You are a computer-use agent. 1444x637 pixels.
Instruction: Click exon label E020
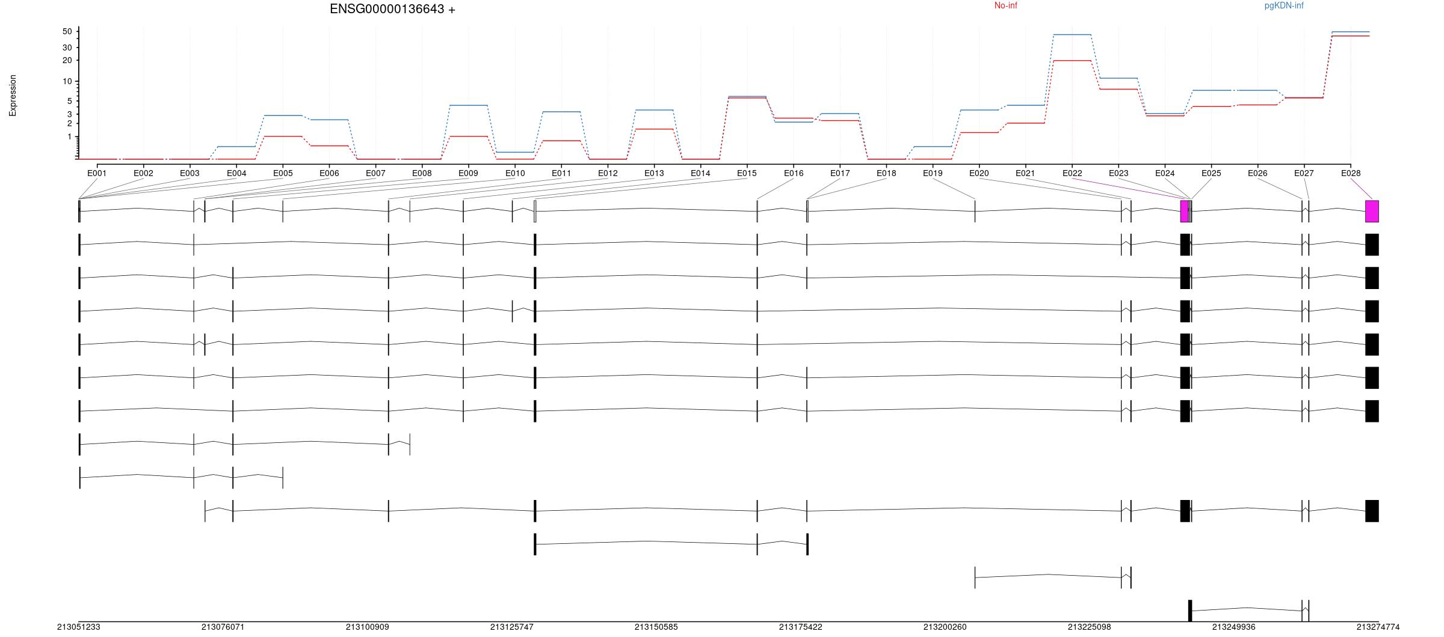coord(979,173)
